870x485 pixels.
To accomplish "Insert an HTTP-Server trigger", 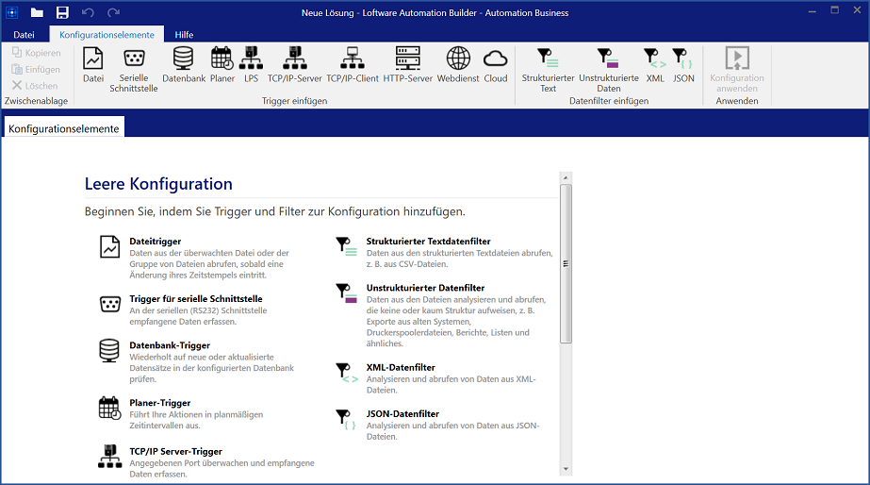I will (x=407, y=65).
